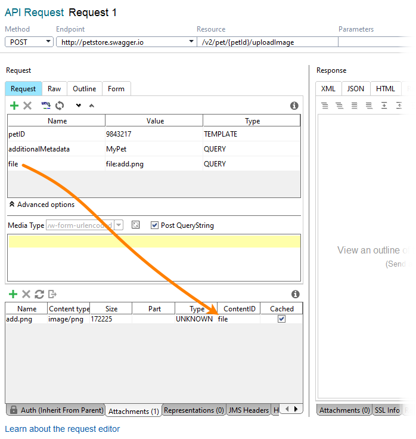Click icon next to Media Type dropdown
Viewport: 416px width, 439px height.
[x=136, y=225]
